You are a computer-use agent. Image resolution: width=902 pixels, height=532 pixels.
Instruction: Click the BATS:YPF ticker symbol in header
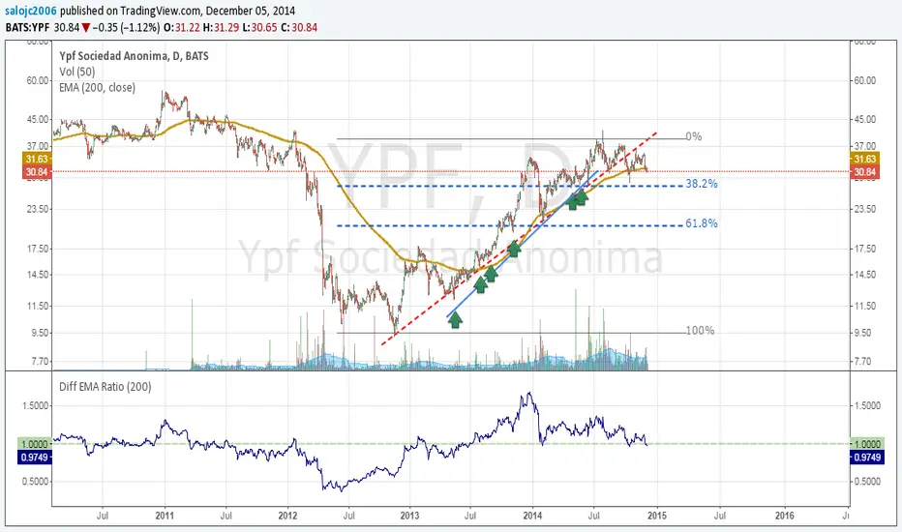point(28,27)
